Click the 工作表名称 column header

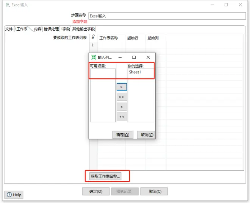coord(111,38)
